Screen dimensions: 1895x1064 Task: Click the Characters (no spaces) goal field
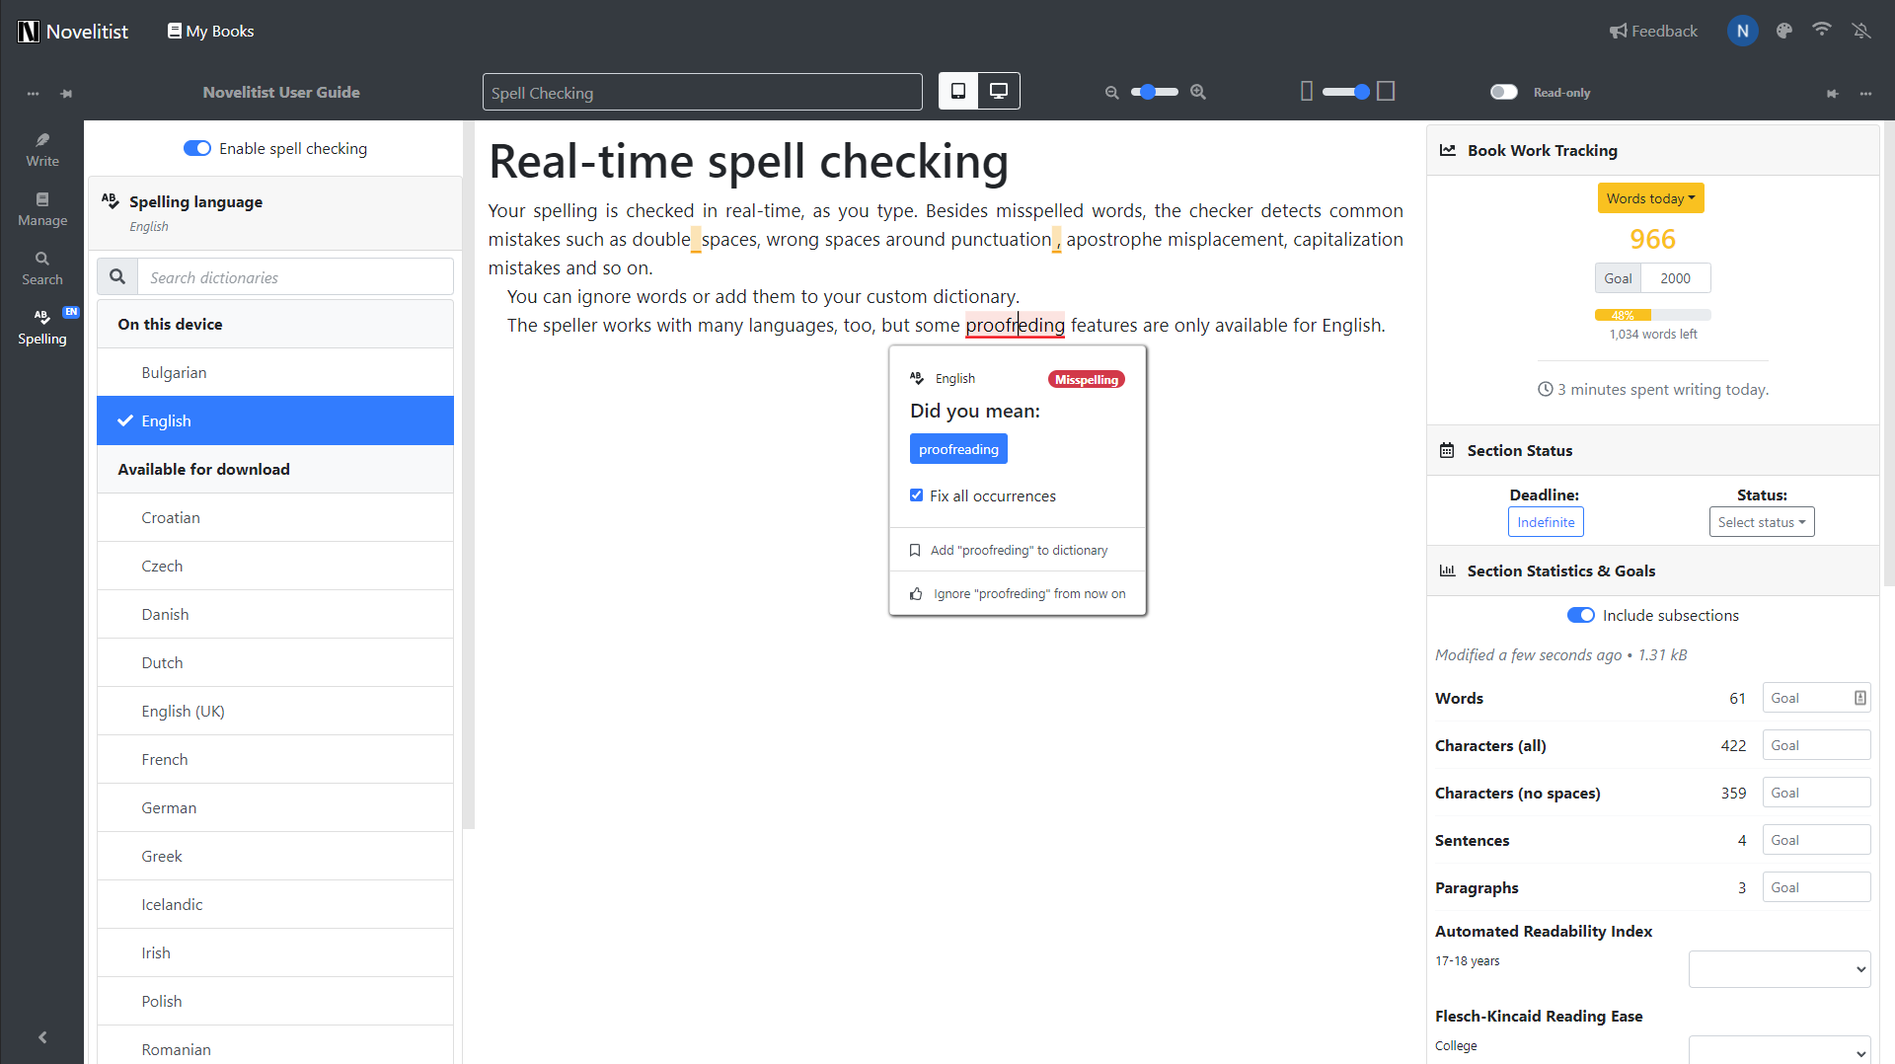pos(1816,793)
